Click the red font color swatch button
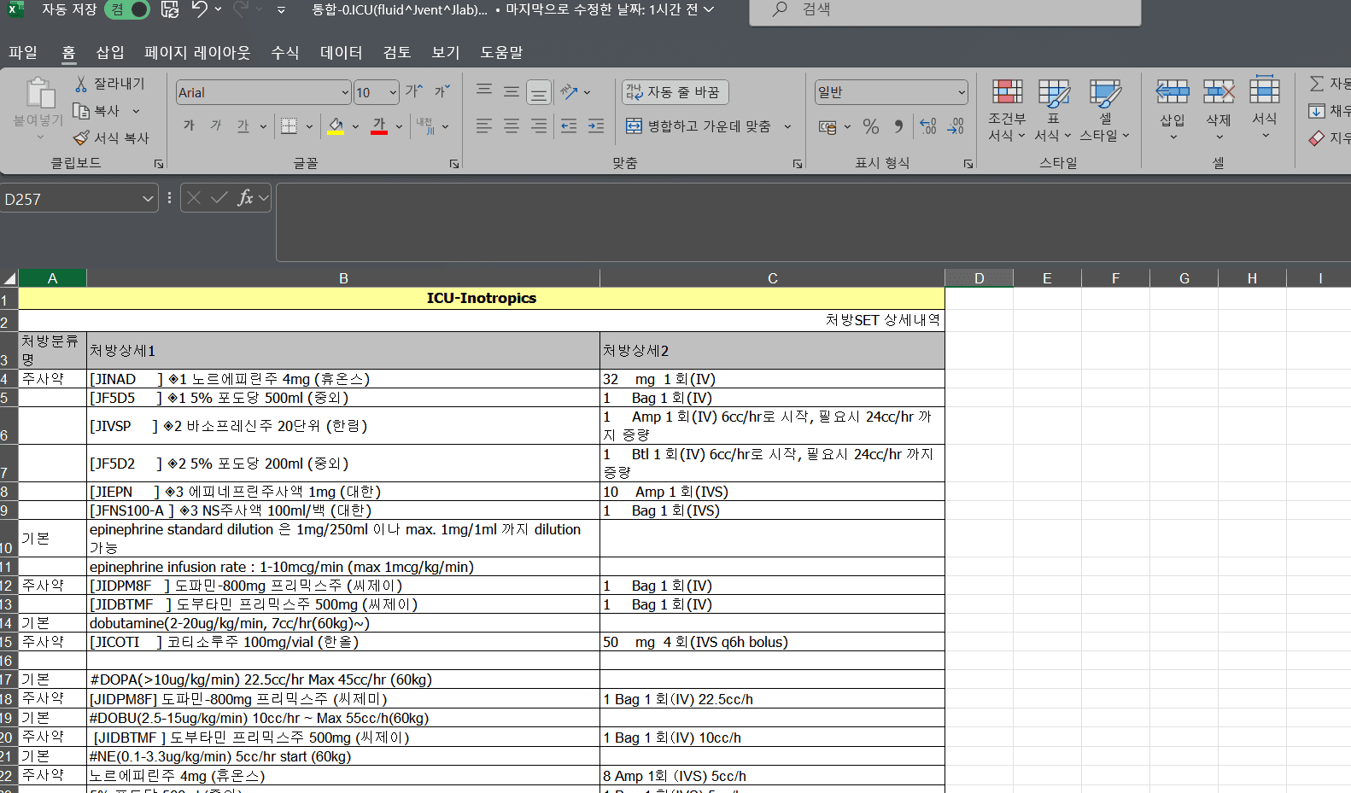 [379, 126]
